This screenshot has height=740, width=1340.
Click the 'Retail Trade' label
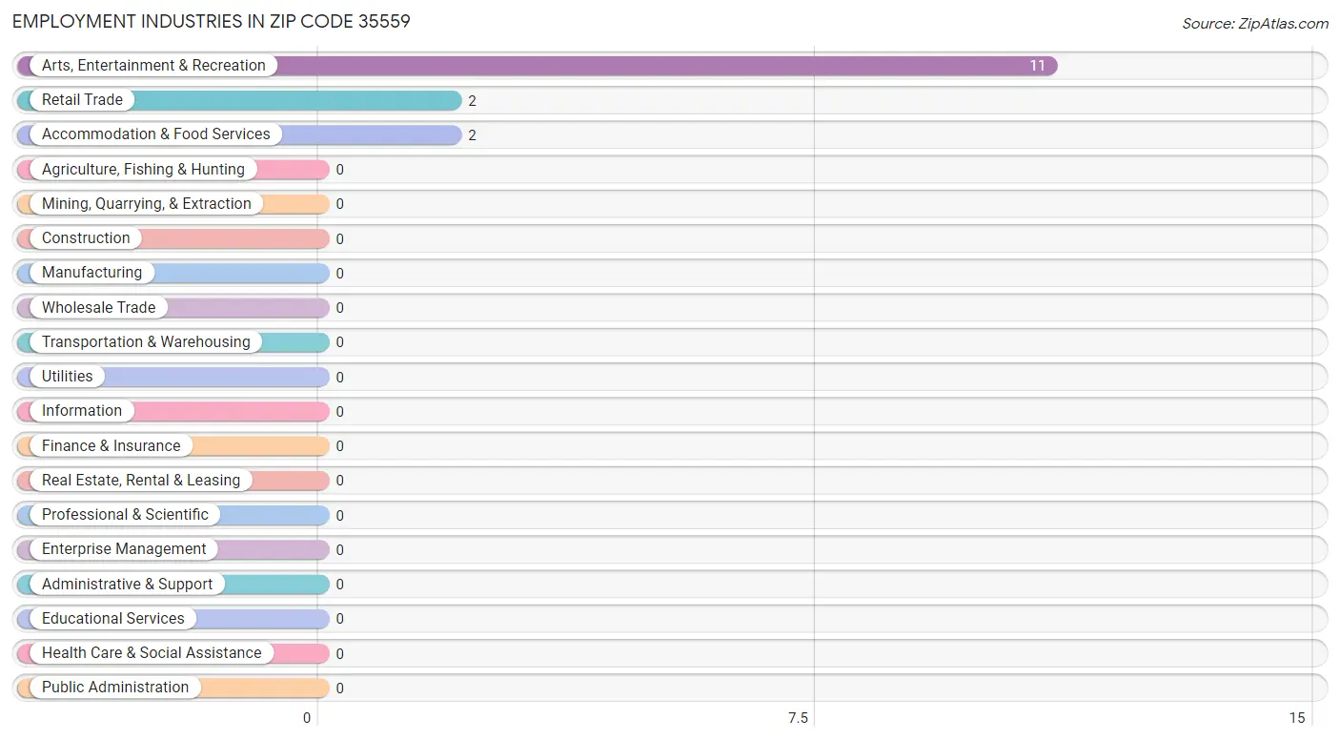click(x=82, y=100)
